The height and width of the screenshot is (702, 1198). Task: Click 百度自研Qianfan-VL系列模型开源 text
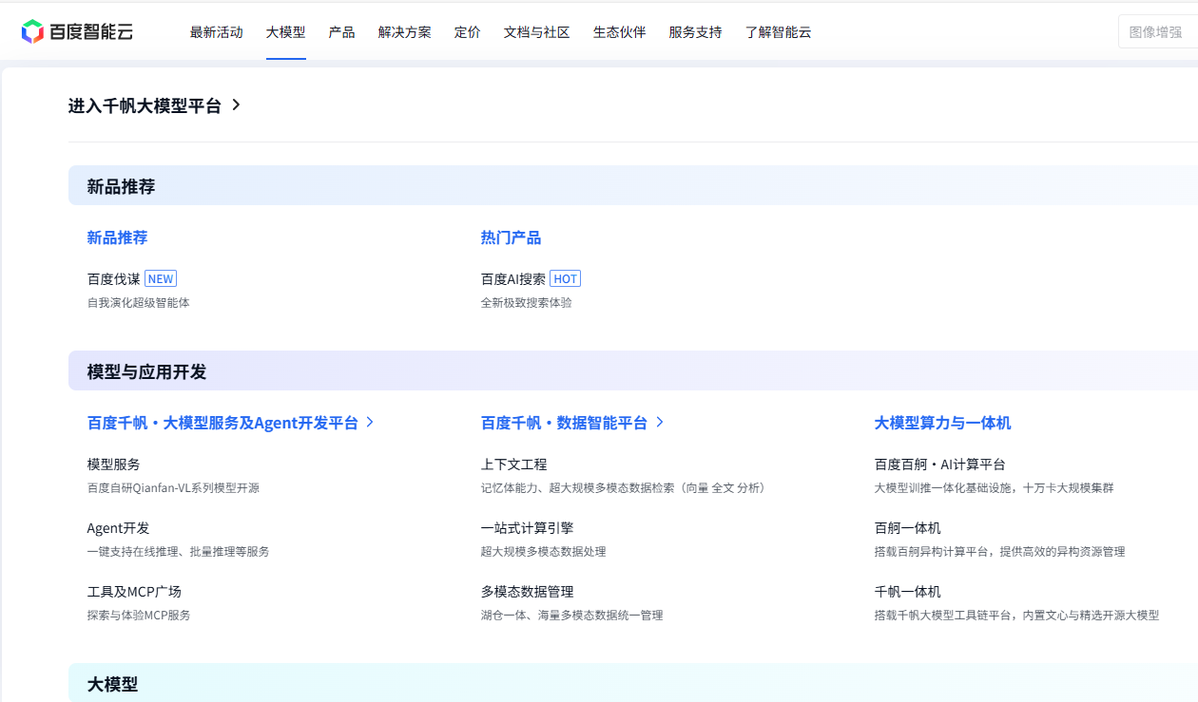173,487
